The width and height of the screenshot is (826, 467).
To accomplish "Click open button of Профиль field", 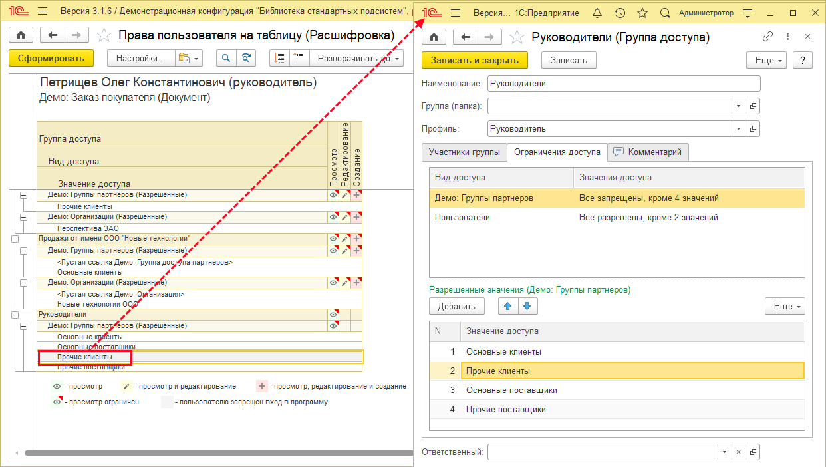I will coord(754,128).
